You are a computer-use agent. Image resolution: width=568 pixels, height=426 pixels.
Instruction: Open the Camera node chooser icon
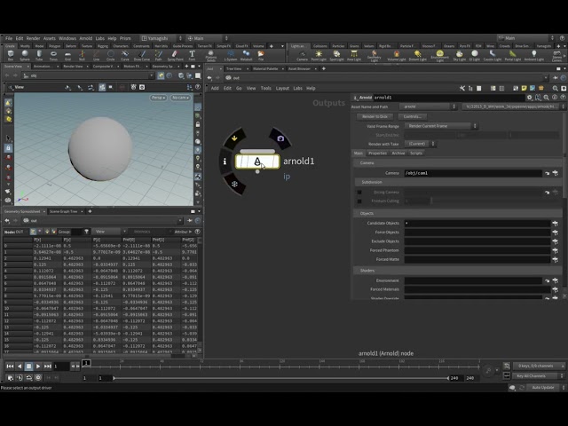point(555,173)
